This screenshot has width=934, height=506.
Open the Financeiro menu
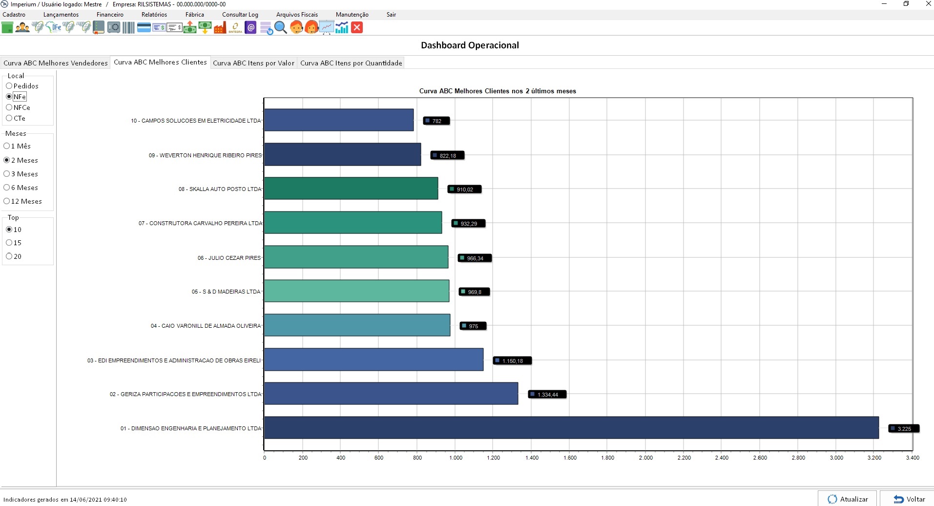(x=110, y=15)
